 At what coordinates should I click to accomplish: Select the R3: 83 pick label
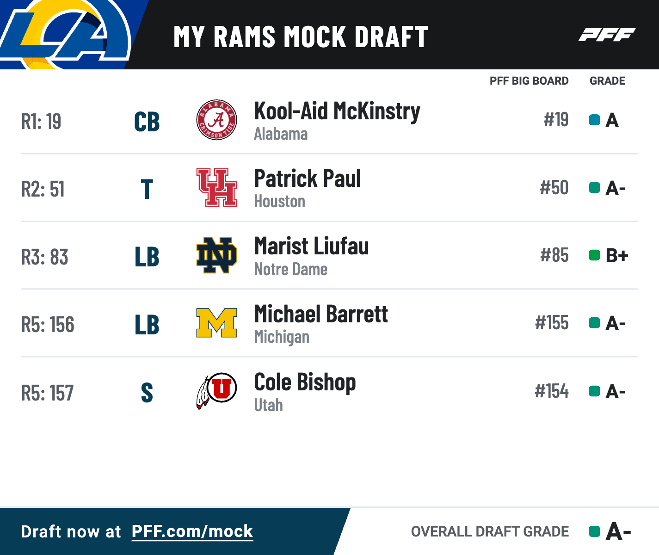[x=45, y=257]
